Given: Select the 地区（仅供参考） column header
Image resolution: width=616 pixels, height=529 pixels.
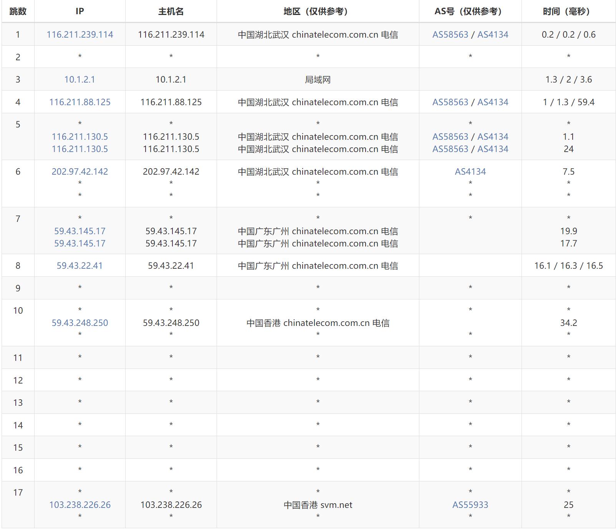Looking at the screenshot, I should click(x=318, y=12).
